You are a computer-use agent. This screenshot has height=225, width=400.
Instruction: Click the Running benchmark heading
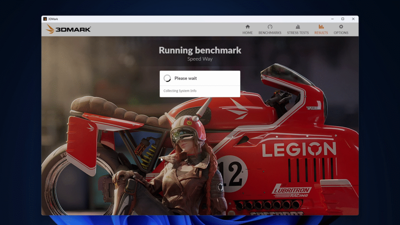pyautogui.click(x=200, y=50)
